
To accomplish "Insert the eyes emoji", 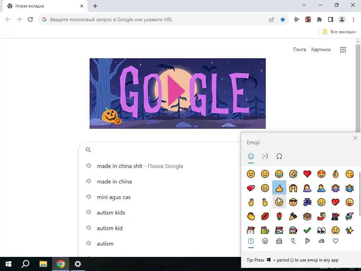I will [322, 230].
